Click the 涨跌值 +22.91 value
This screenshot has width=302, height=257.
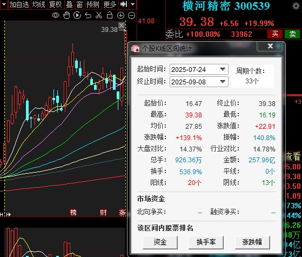[x=265, y=127]
